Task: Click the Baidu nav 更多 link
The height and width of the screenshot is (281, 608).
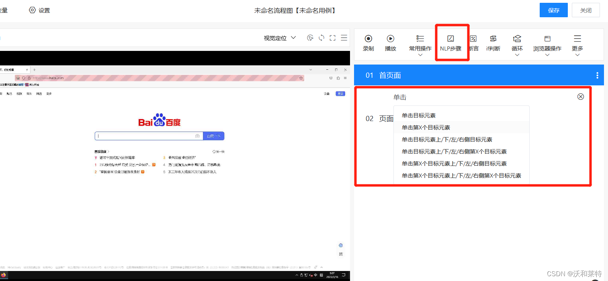Action: tap(49, 93)
